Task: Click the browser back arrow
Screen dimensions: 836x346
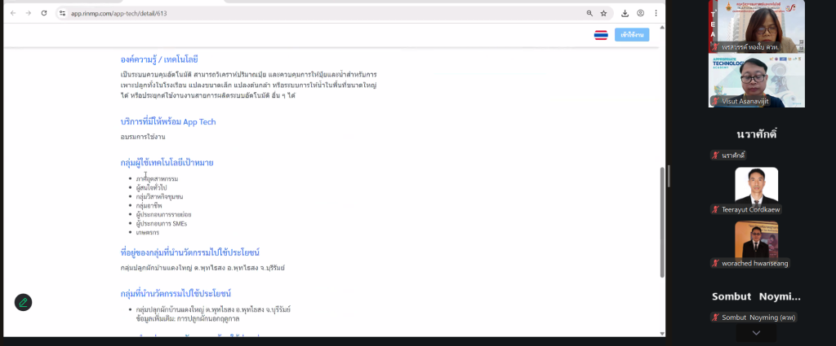Action: (12, 13)
